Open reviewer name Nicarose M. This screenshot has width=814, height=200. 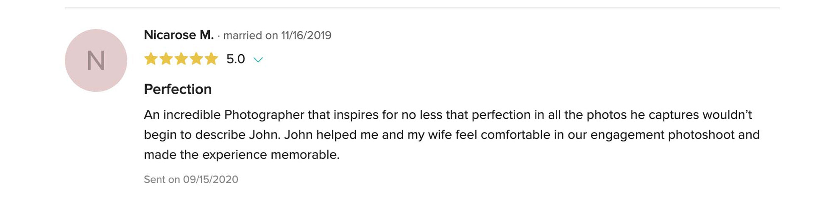[x=178, y=35]
